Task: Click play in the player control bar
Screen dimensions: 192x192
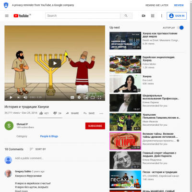Action: pos(11,97)
